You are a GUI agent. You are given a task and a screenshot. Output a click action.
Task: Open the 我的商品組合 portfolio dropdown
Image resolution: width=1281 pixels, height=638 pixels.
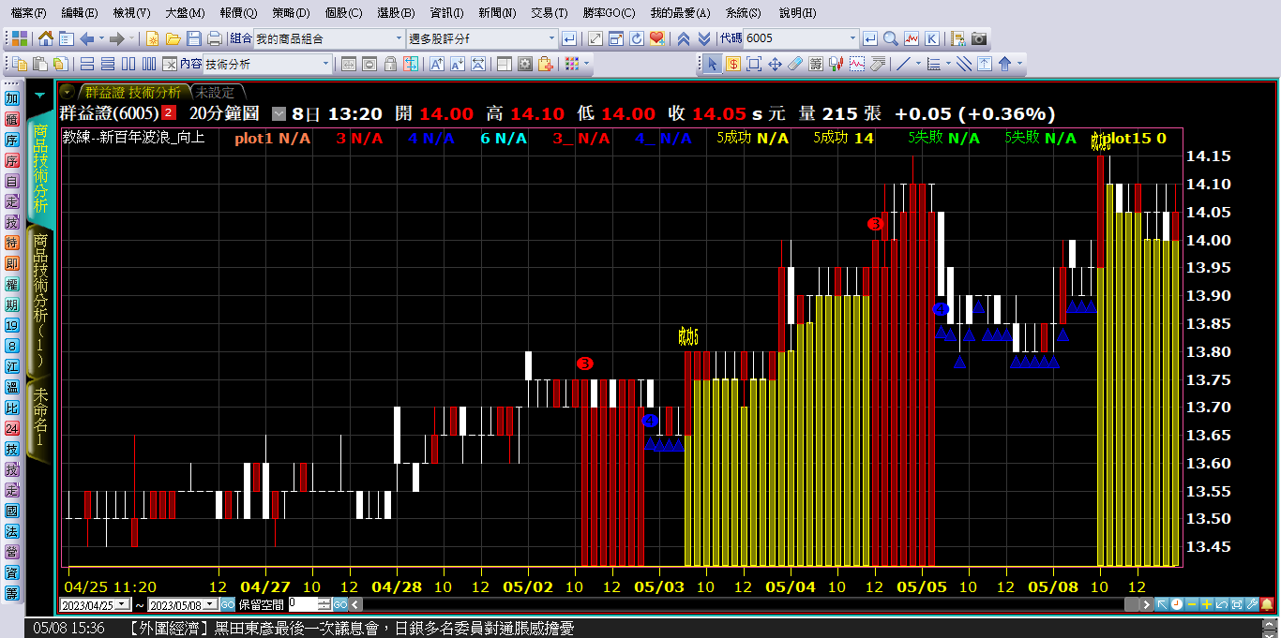[398, 38]
